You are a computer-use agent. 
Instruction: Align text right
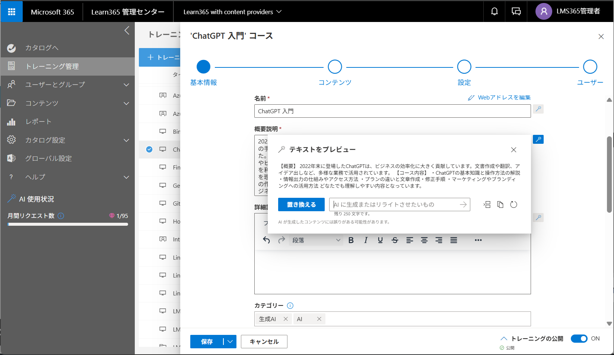tap(439, 240)
